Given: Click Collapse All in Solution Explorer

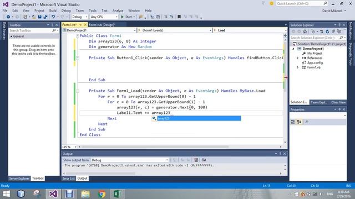Looking at the screenshot, I should [x=333, y=32].
